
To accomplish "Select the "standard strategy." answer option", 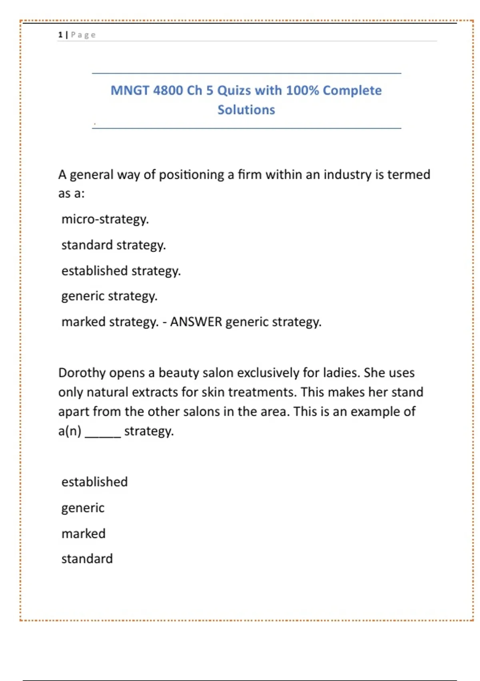I will click(x=113, y=245).
